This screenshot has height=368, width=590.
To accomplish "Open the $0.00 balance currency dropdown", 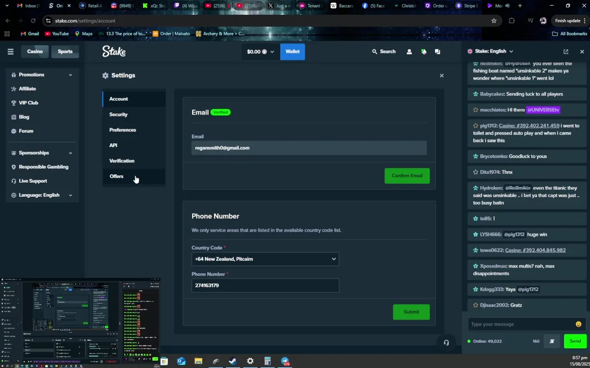I will [x=260, y=52].
